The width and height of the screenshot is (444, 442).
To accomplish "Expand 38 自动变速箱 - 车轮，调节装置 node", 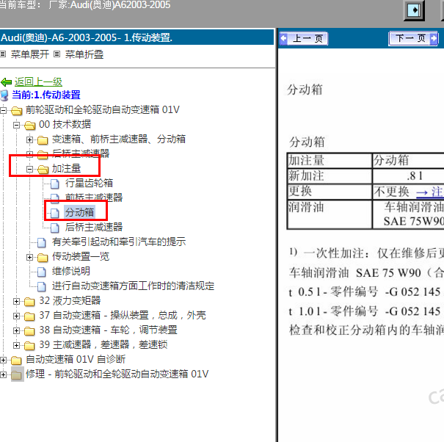I will pos(16,330).
